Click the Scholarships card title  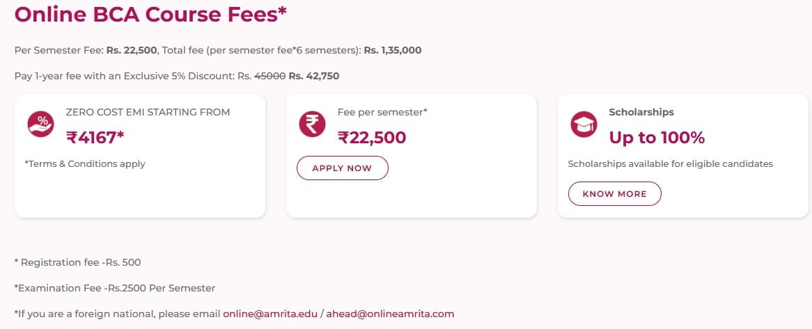coord(641,112)
